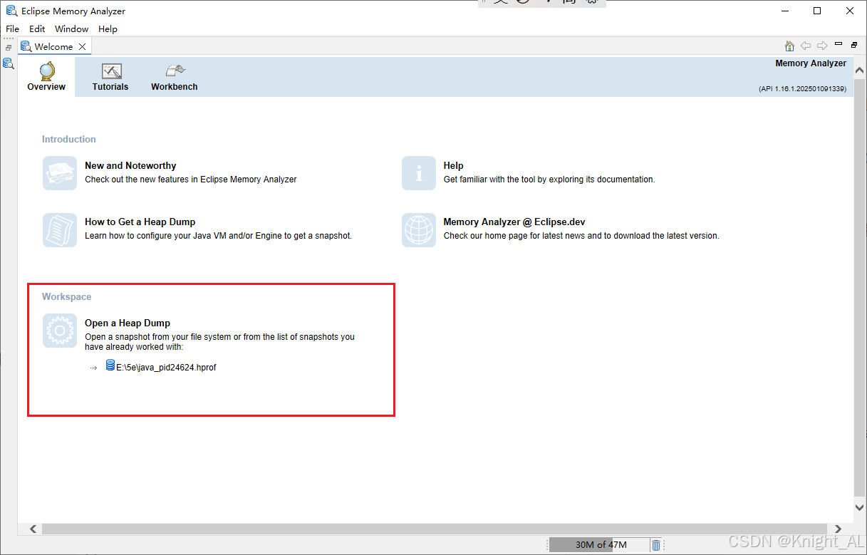This screenshot has width=867, height=555.
Task: Run garbage collector trash icon
Action: (x=656, y=545)
